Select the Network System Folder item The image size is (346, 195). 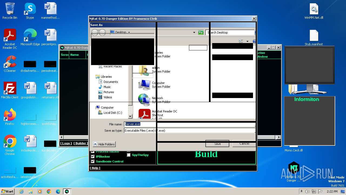(155, 100)
